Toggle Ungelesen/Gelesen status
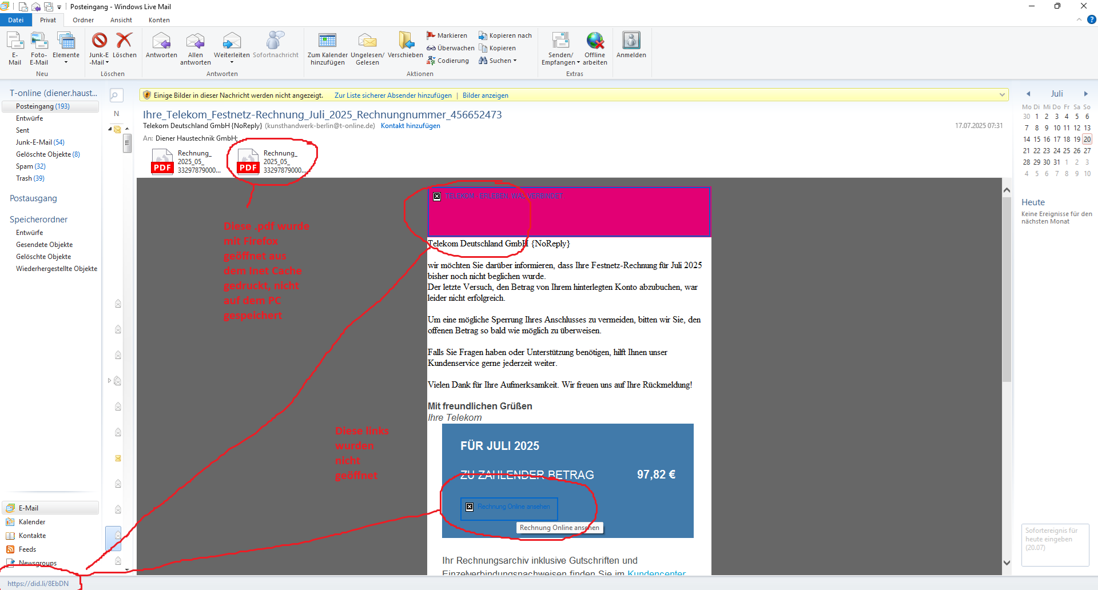 click(367, 48)
